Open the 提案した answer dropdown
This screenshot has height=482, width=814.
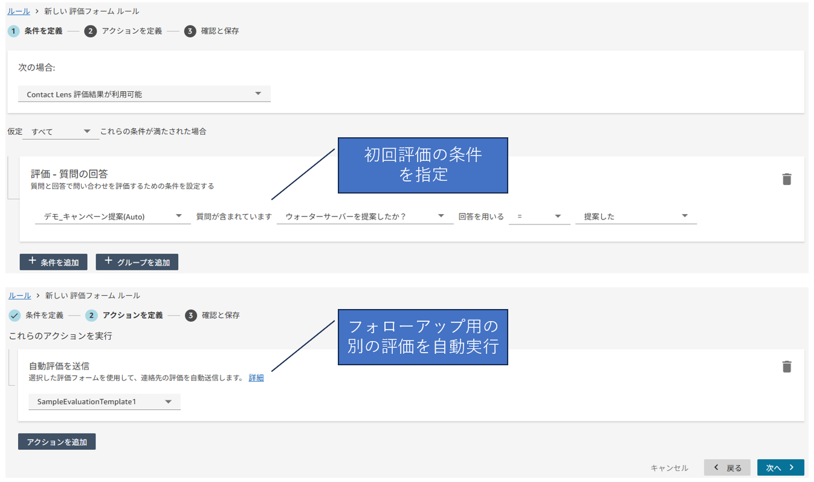[x=635, y=217]
